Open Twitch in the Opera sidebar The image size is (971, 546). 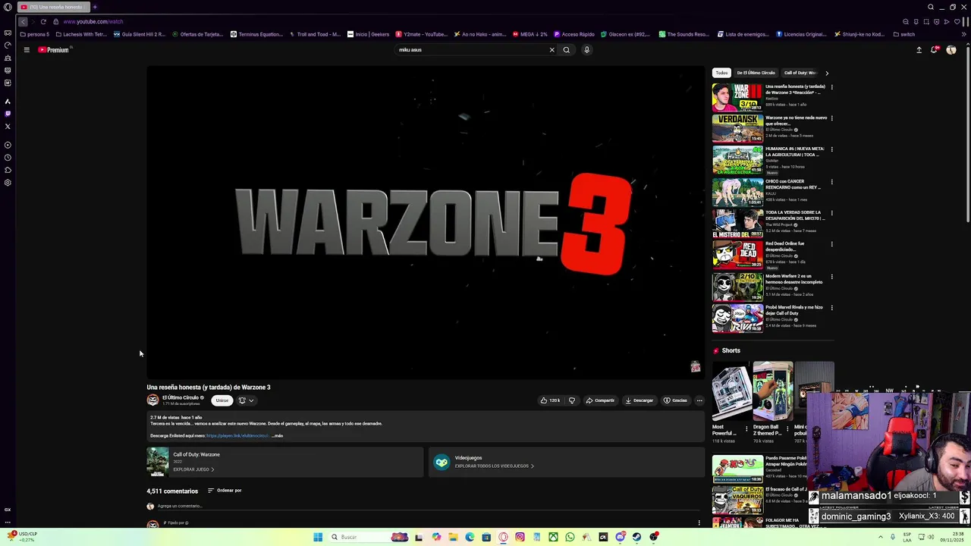8,114
